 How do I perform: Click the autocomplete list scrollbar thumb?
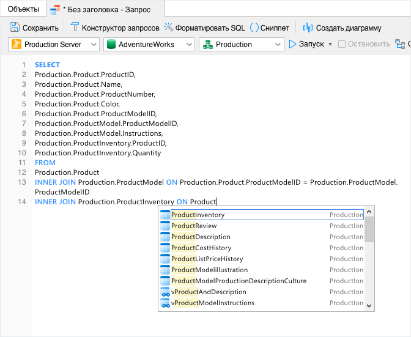coord(369,229)
